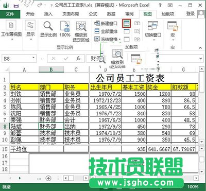Click the 公司员工工资表 title cell

[x=130, y=78]
